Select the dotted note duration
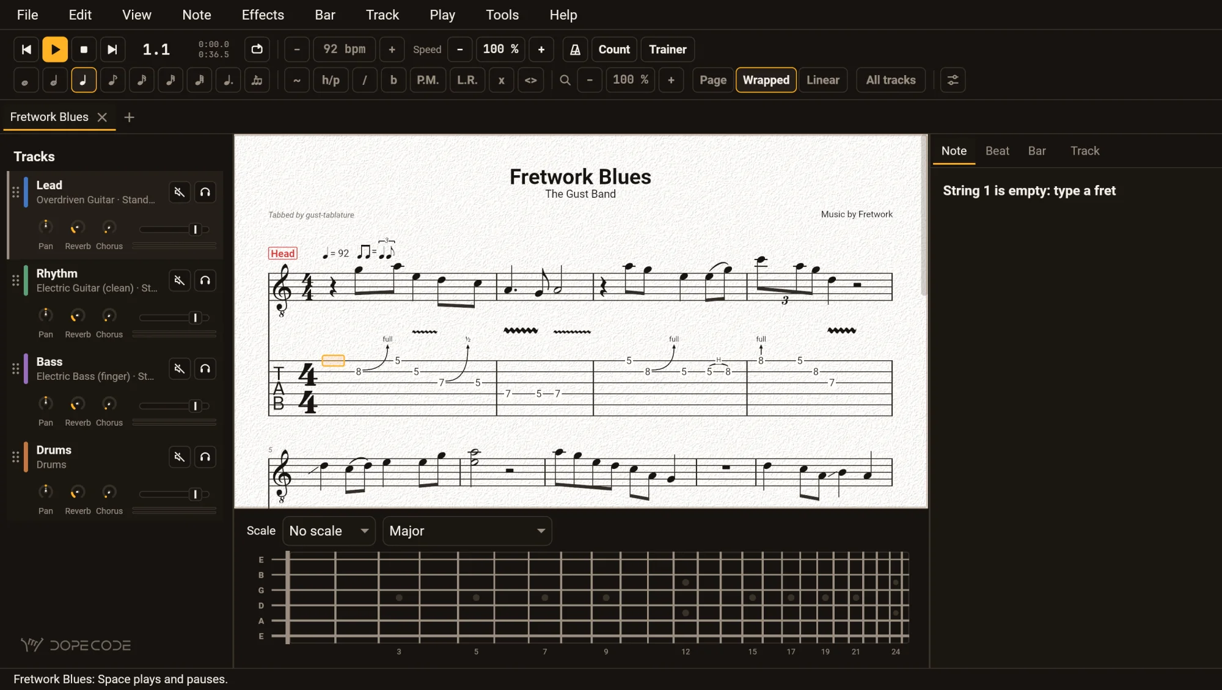 pos(228,80)
